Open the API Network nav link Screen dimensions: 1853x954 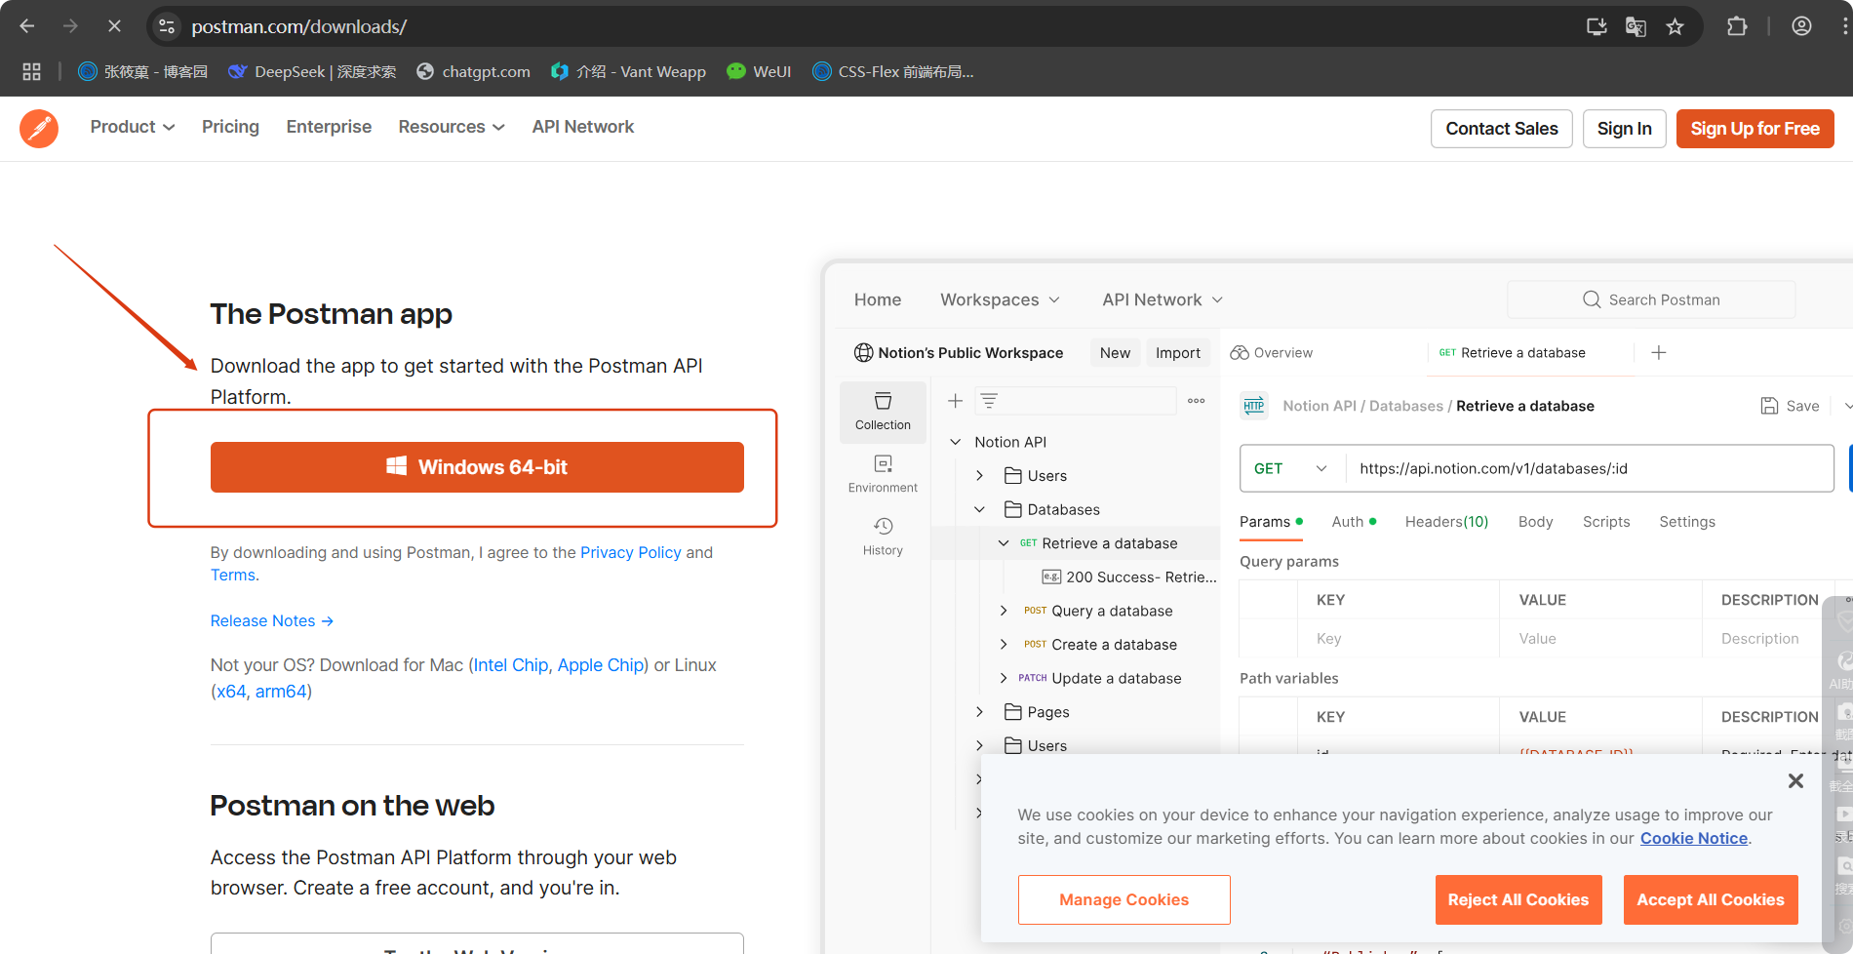(583, 127)
